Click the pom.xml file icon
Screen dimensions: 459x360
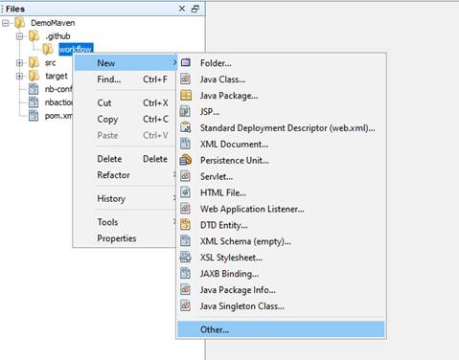[x=34, y=116]
